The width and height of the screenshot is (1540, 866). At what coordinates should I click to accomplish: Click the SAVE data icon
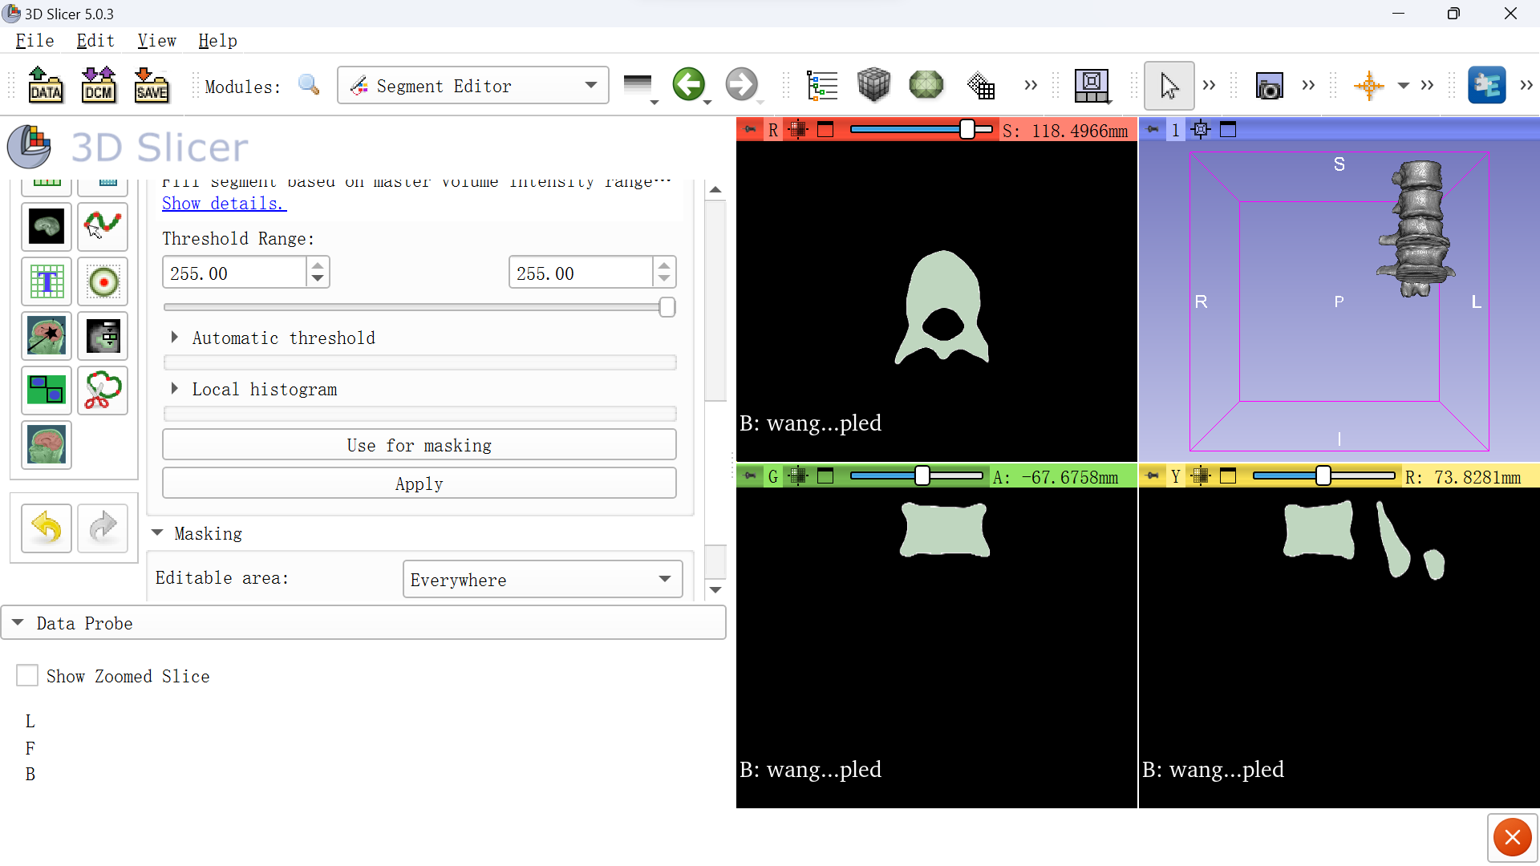click(152, 85)
